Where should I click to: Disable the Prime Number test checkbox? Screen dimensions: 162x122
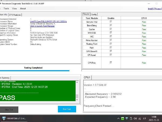111,40
